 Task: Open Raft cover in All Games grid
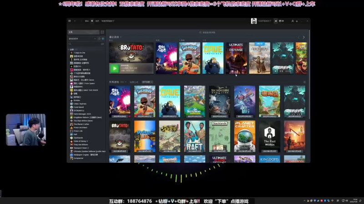195,136
